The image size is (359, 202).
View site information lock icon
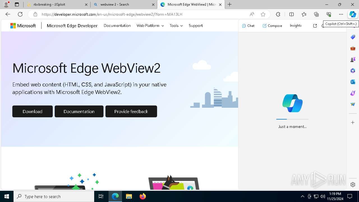tap(35, 14)
